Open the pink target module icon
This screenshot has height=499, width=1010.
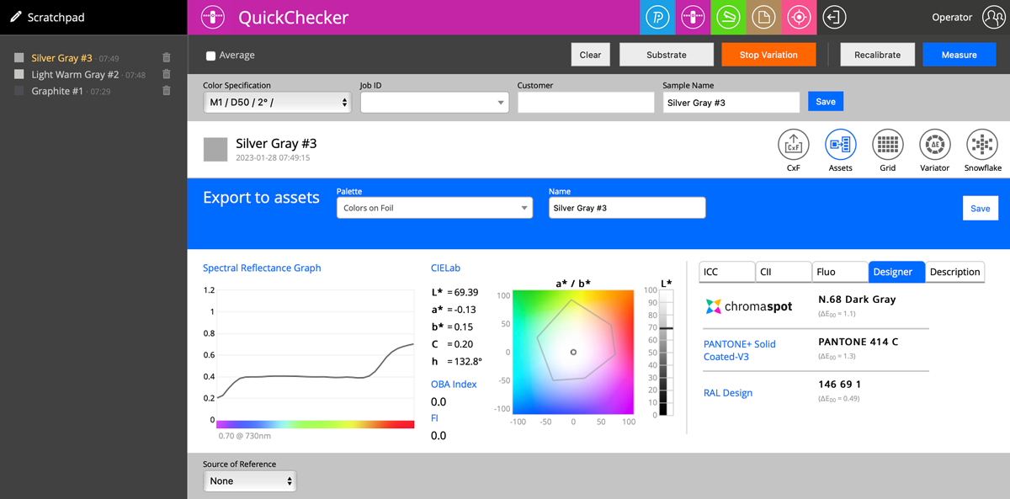(799, 17)
